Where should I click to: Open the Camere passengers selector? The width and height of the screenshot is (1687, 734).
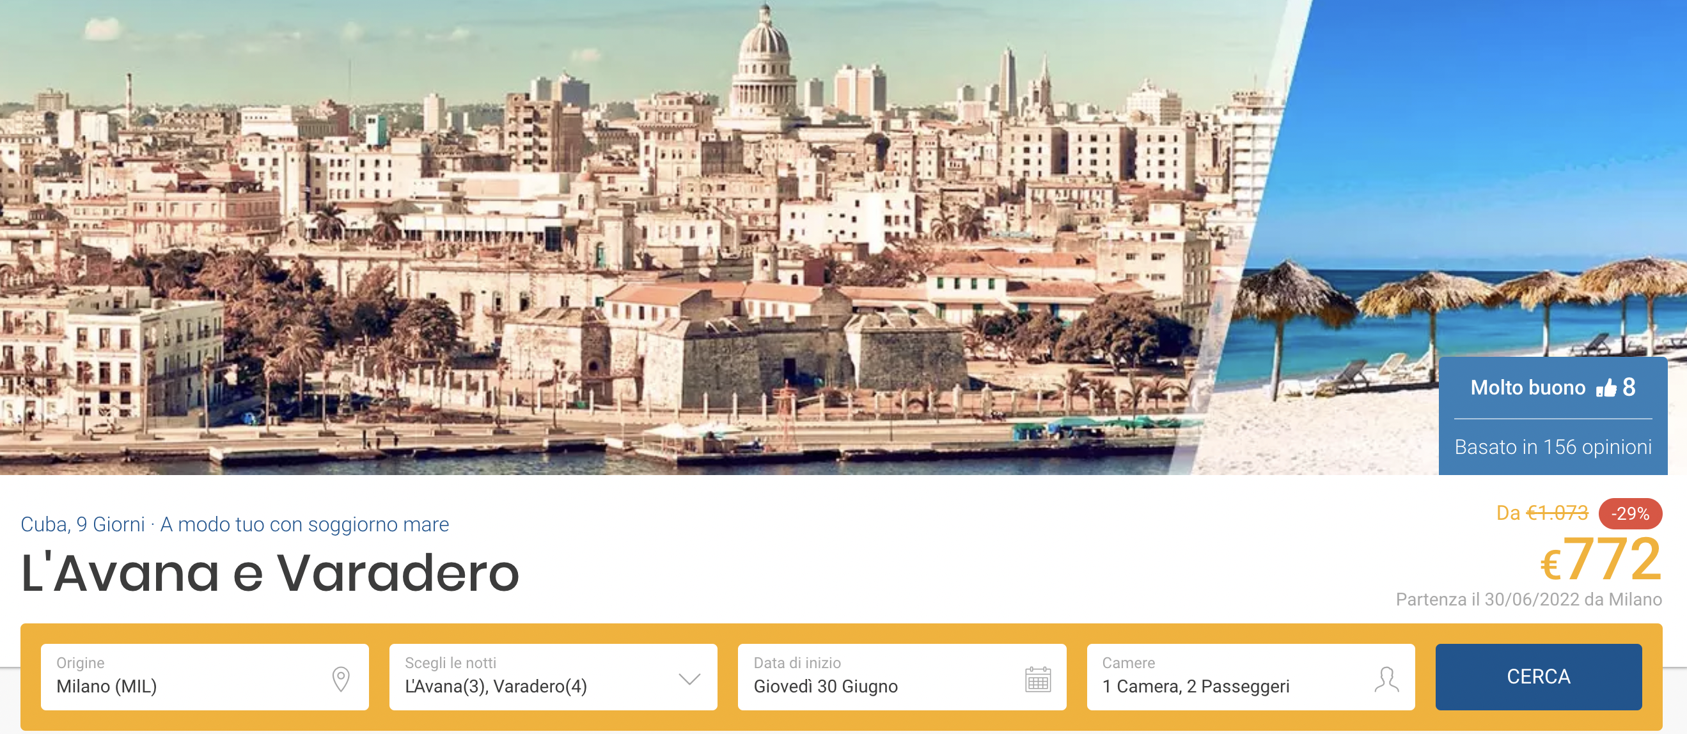click(1250, 676)
